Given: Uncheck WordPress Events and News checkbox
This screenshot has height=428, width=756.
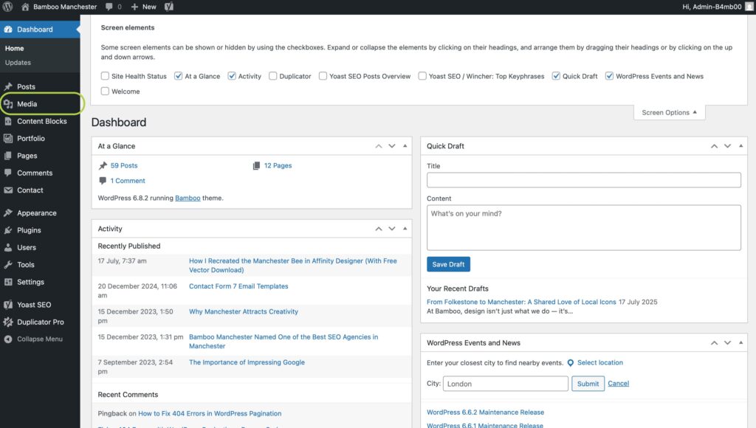Looking at the screenshot, I should click(x=609, y=76).
